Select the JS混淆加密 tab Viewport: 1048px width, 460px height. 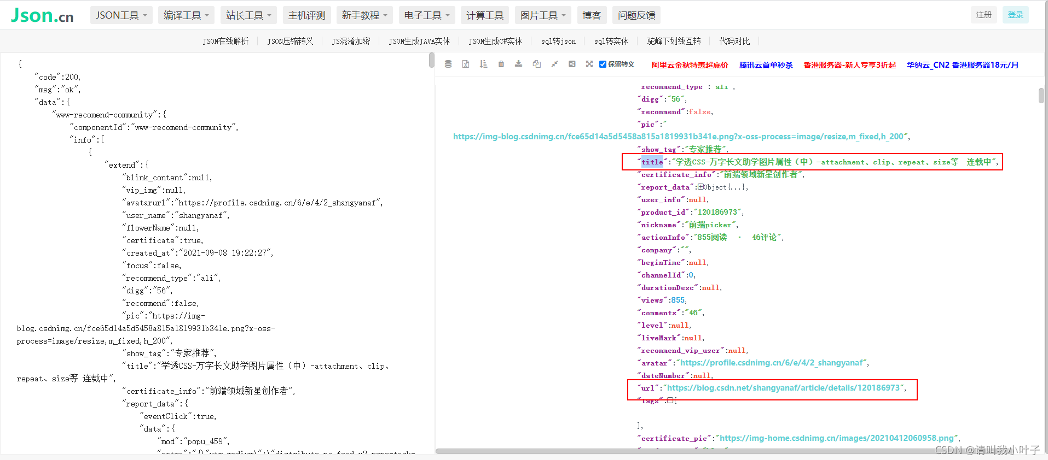point(351,41)
